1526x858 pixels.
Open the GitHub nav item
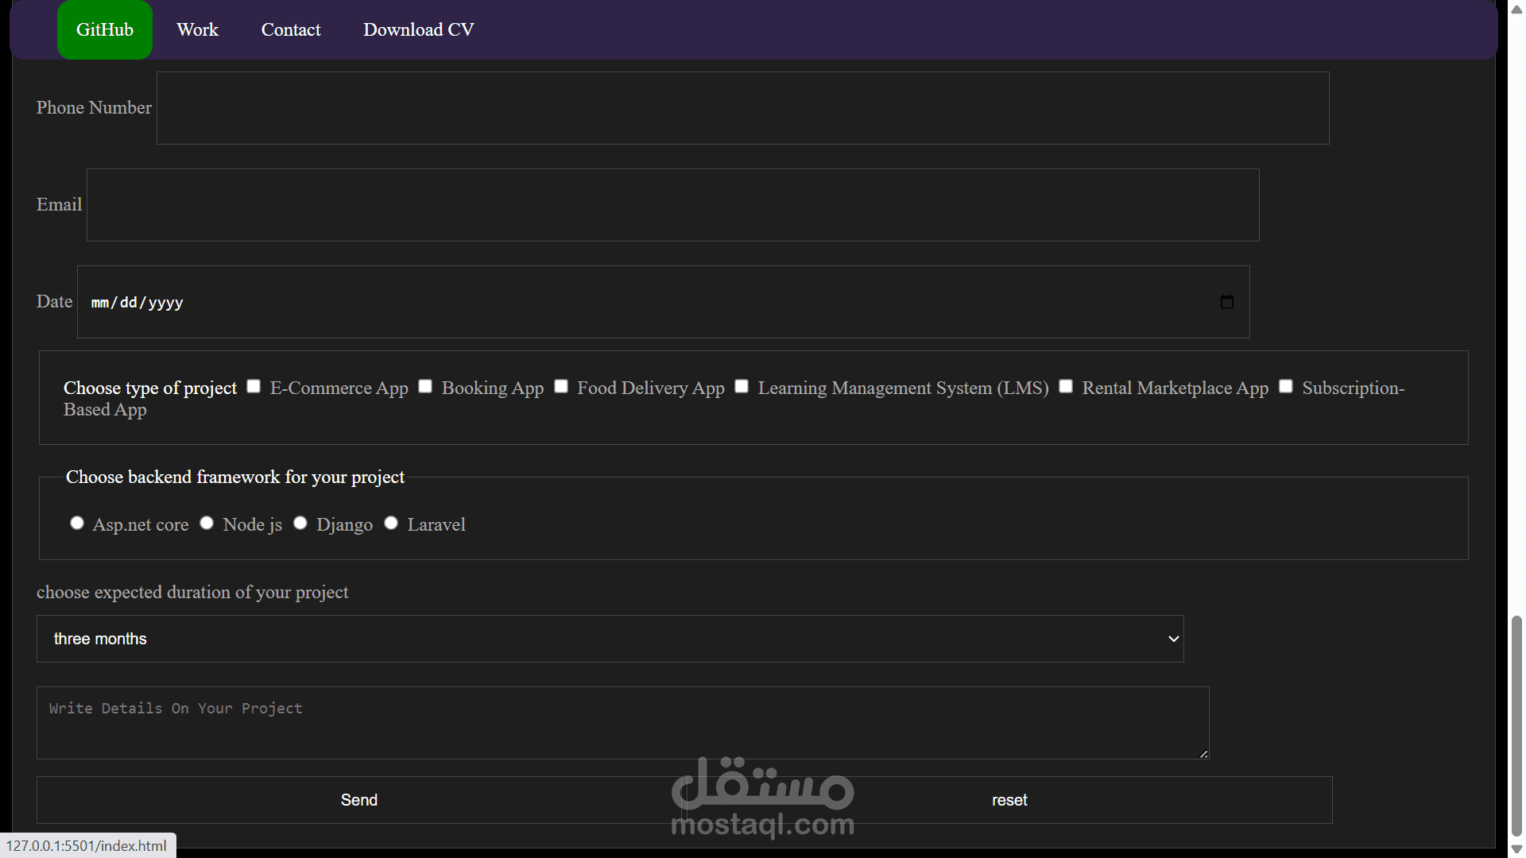[x=105, y=29]
